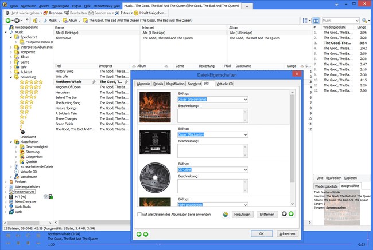Open the CD-Label Bildtyp dropdown

[246, 170]
